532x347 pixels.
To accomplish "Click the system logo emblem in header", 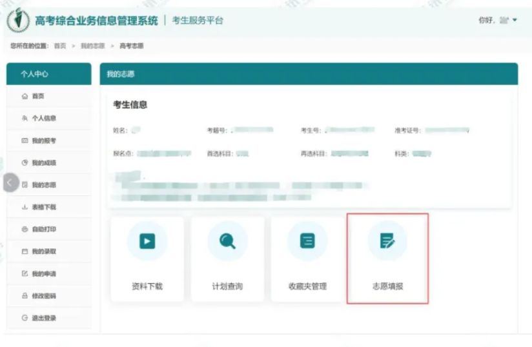I will point(18,20).
